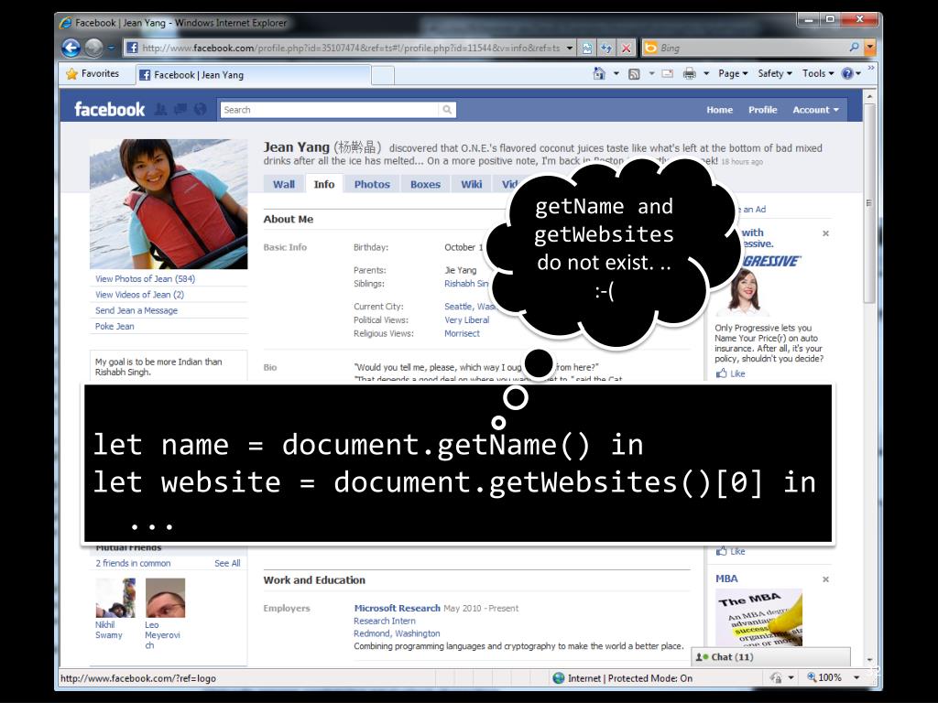Go to Facebook Home link
Viewport: 938px width, 703px height.
(x=719, y=110)
